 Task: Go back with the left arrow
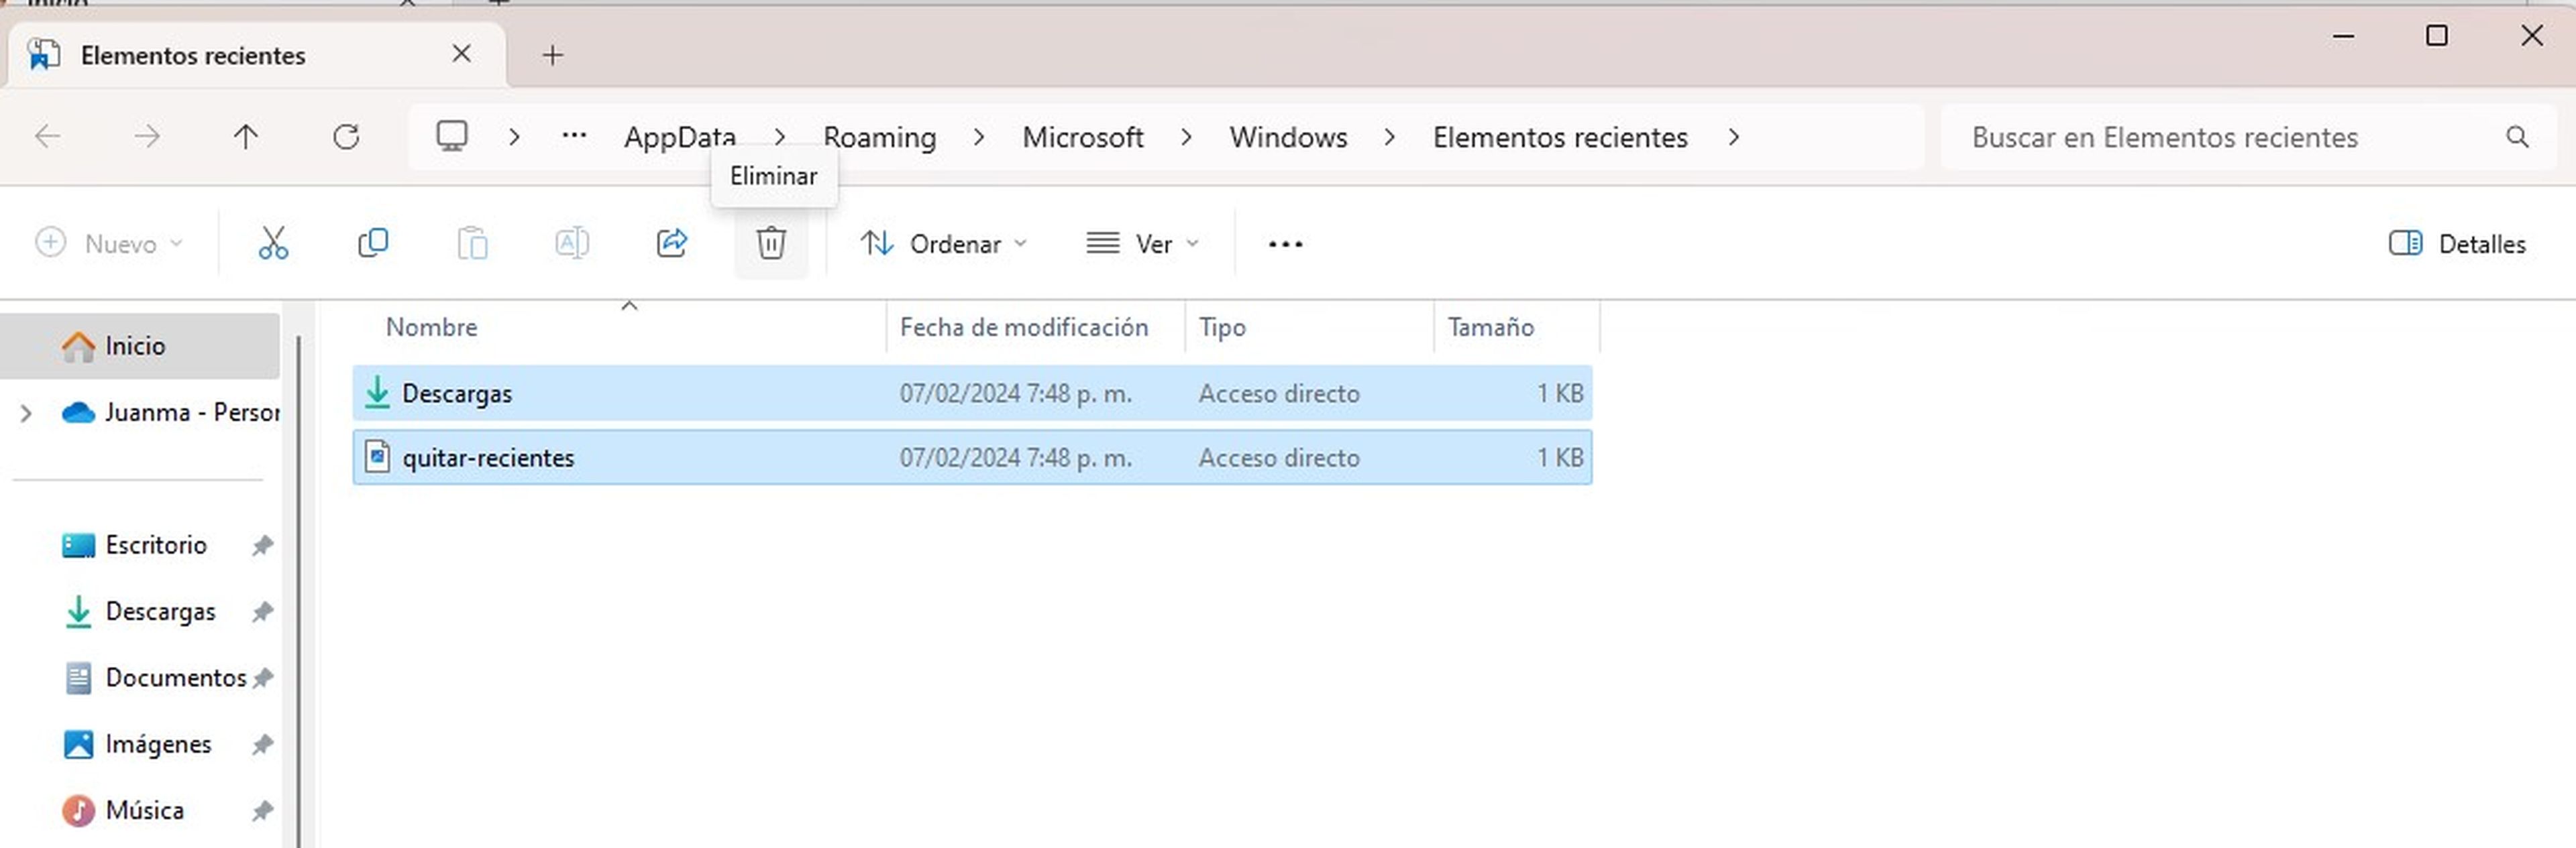click(47, 136)
